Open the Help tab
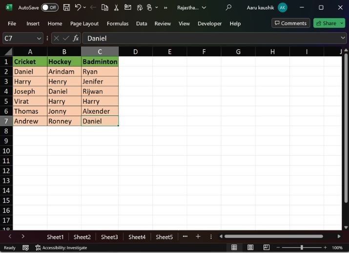 coord(235,23)
